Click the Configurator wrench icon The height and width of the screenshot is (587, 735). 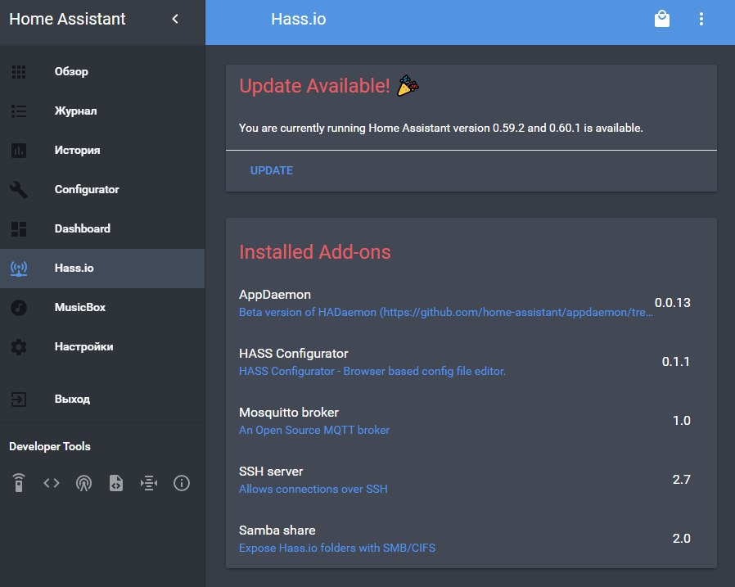click(x=19, y=189)
